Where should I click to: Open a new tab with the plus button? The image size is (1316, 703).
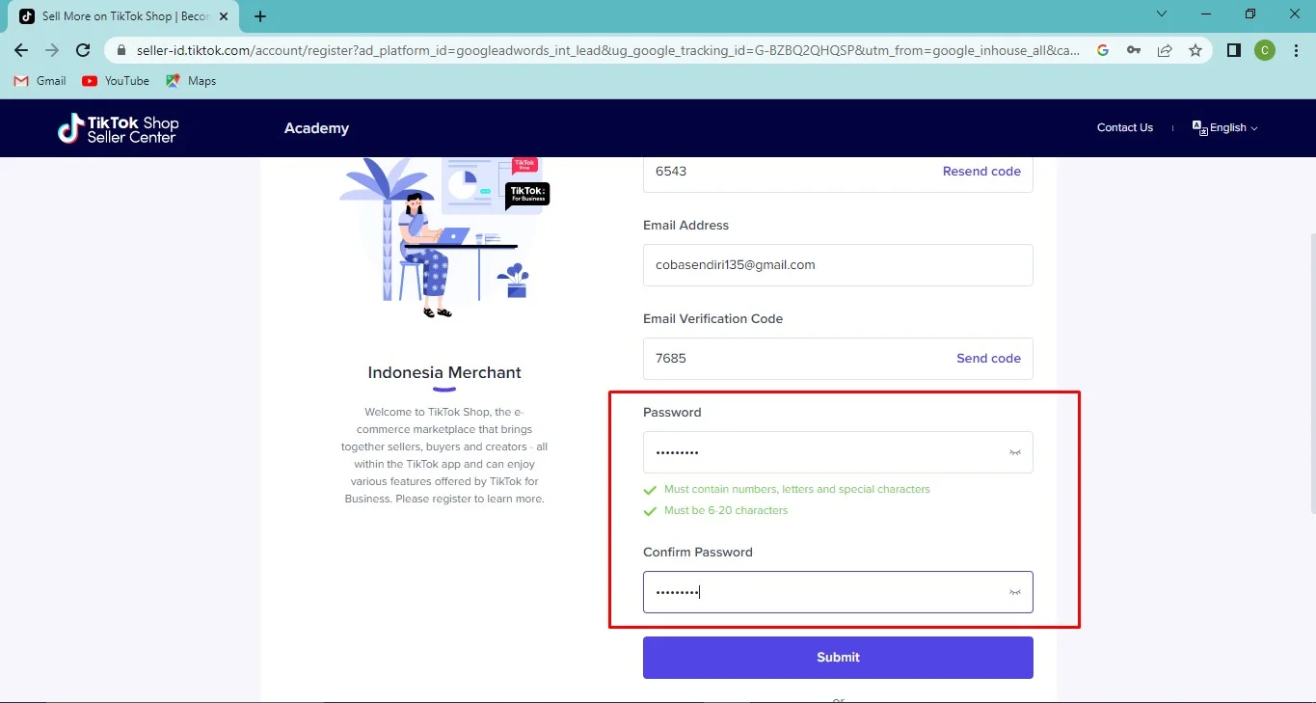pos(260,16)
